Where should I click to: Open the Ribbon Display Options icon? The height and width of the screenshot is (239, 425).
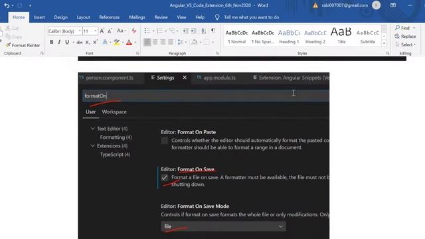tap(393, 5)
